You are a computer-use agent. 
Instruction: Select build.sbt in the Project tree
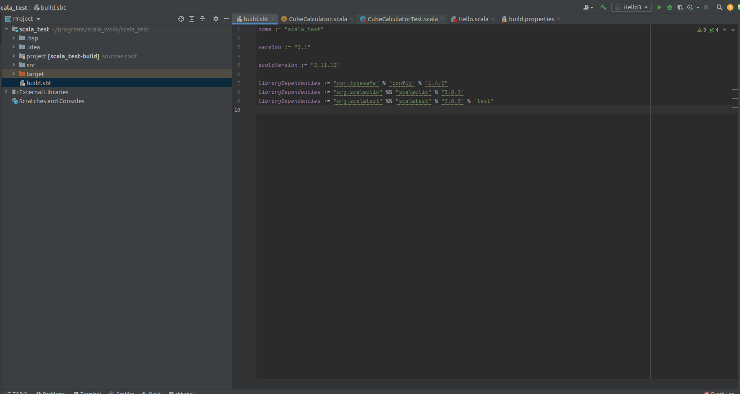pos(117,83)
